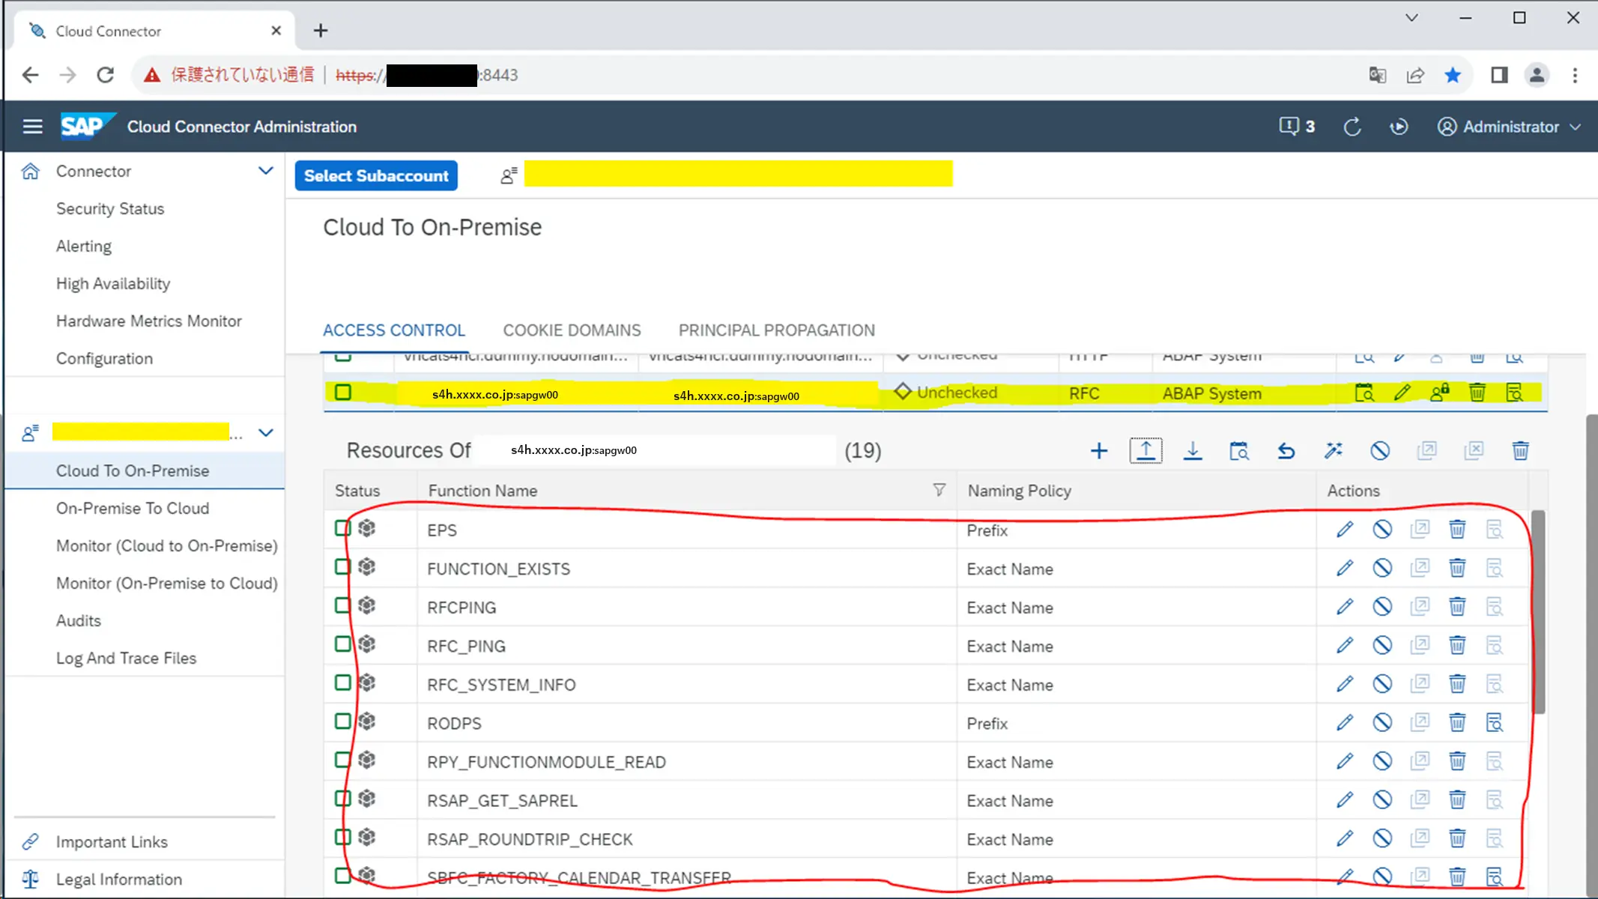The width and height of the screenshot is (1598, 899).
Task: Click the delete-all trash icon in resources toolbar
Action: tap(1520, 451)
